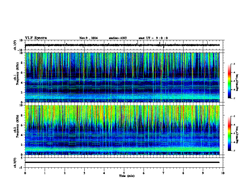
Task: Click the time axis tick label "0"
Action: coord(25,173)
